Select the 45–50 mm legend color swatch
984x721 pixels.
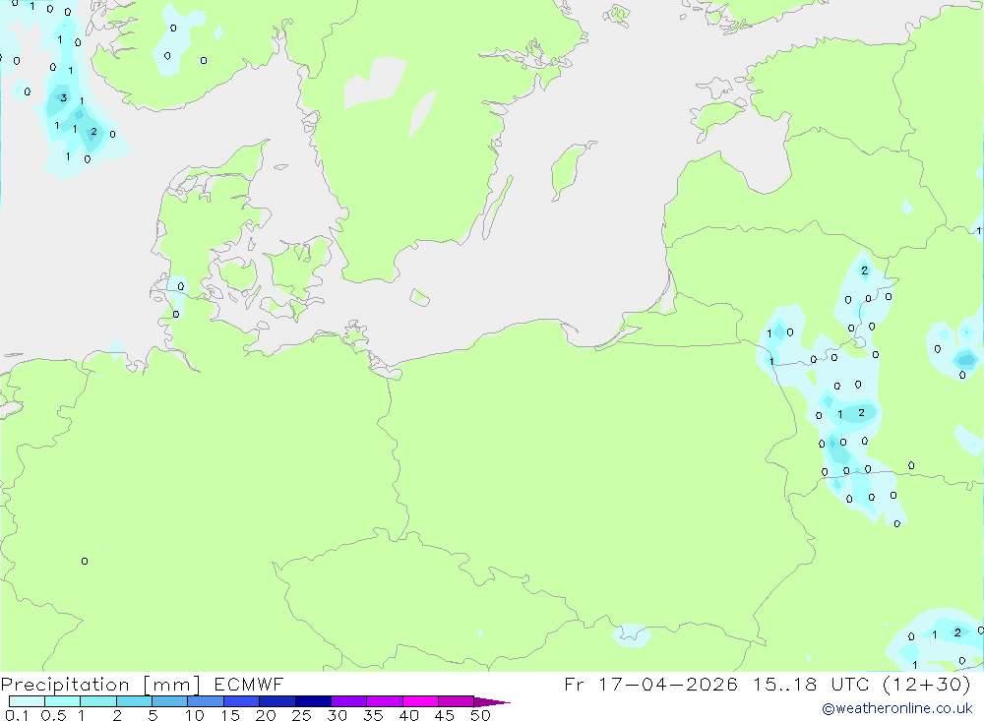(457, 701)
